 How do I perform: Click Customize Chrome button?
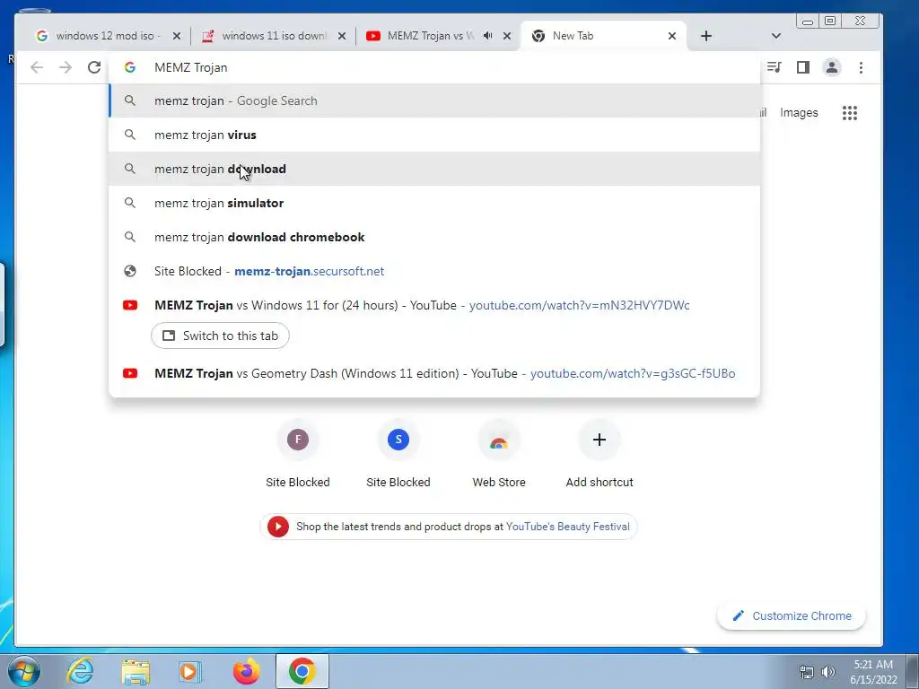pos(792,615)
